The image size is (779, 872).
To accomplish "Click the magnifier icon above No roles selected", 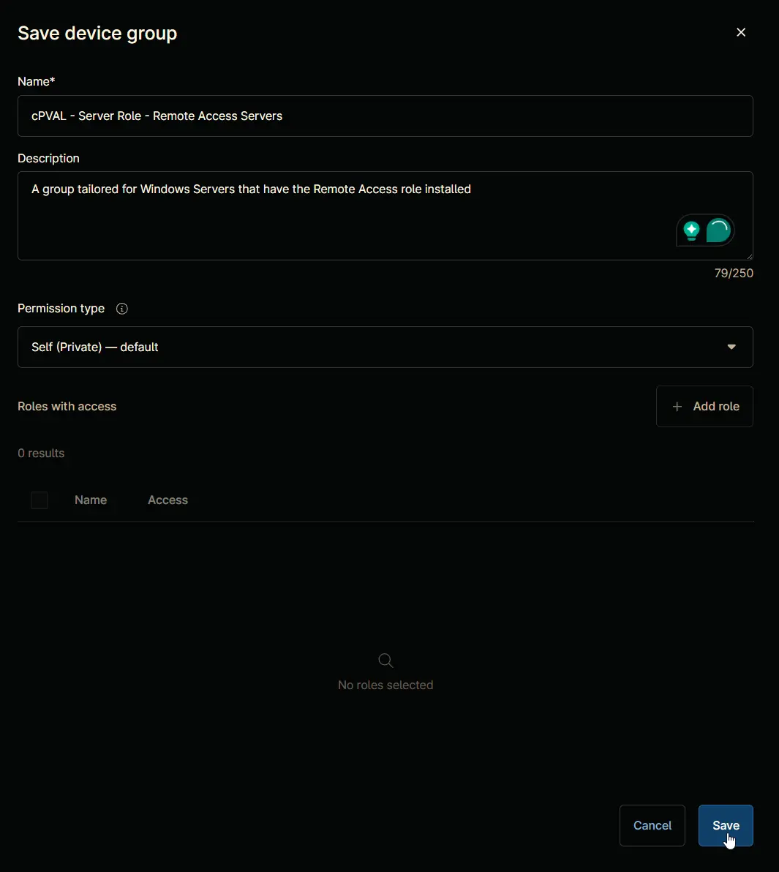I will coord(385,660).
